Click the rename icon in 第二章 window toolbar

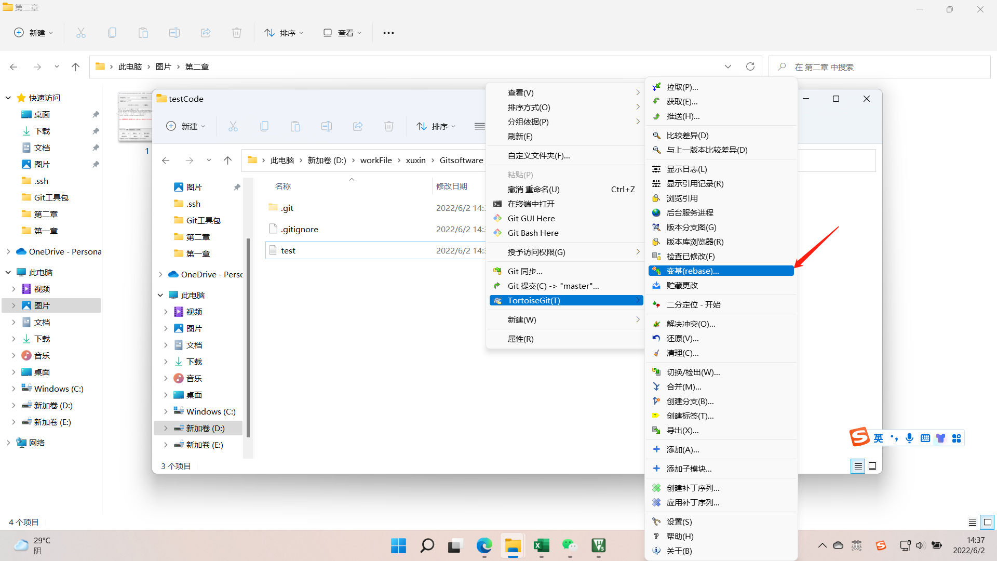pyautogui.click(x=174, y=33)
